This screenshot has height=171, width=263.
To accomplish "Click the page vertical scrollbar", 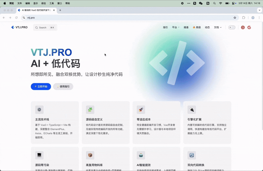I will click(x=262, y=76).
